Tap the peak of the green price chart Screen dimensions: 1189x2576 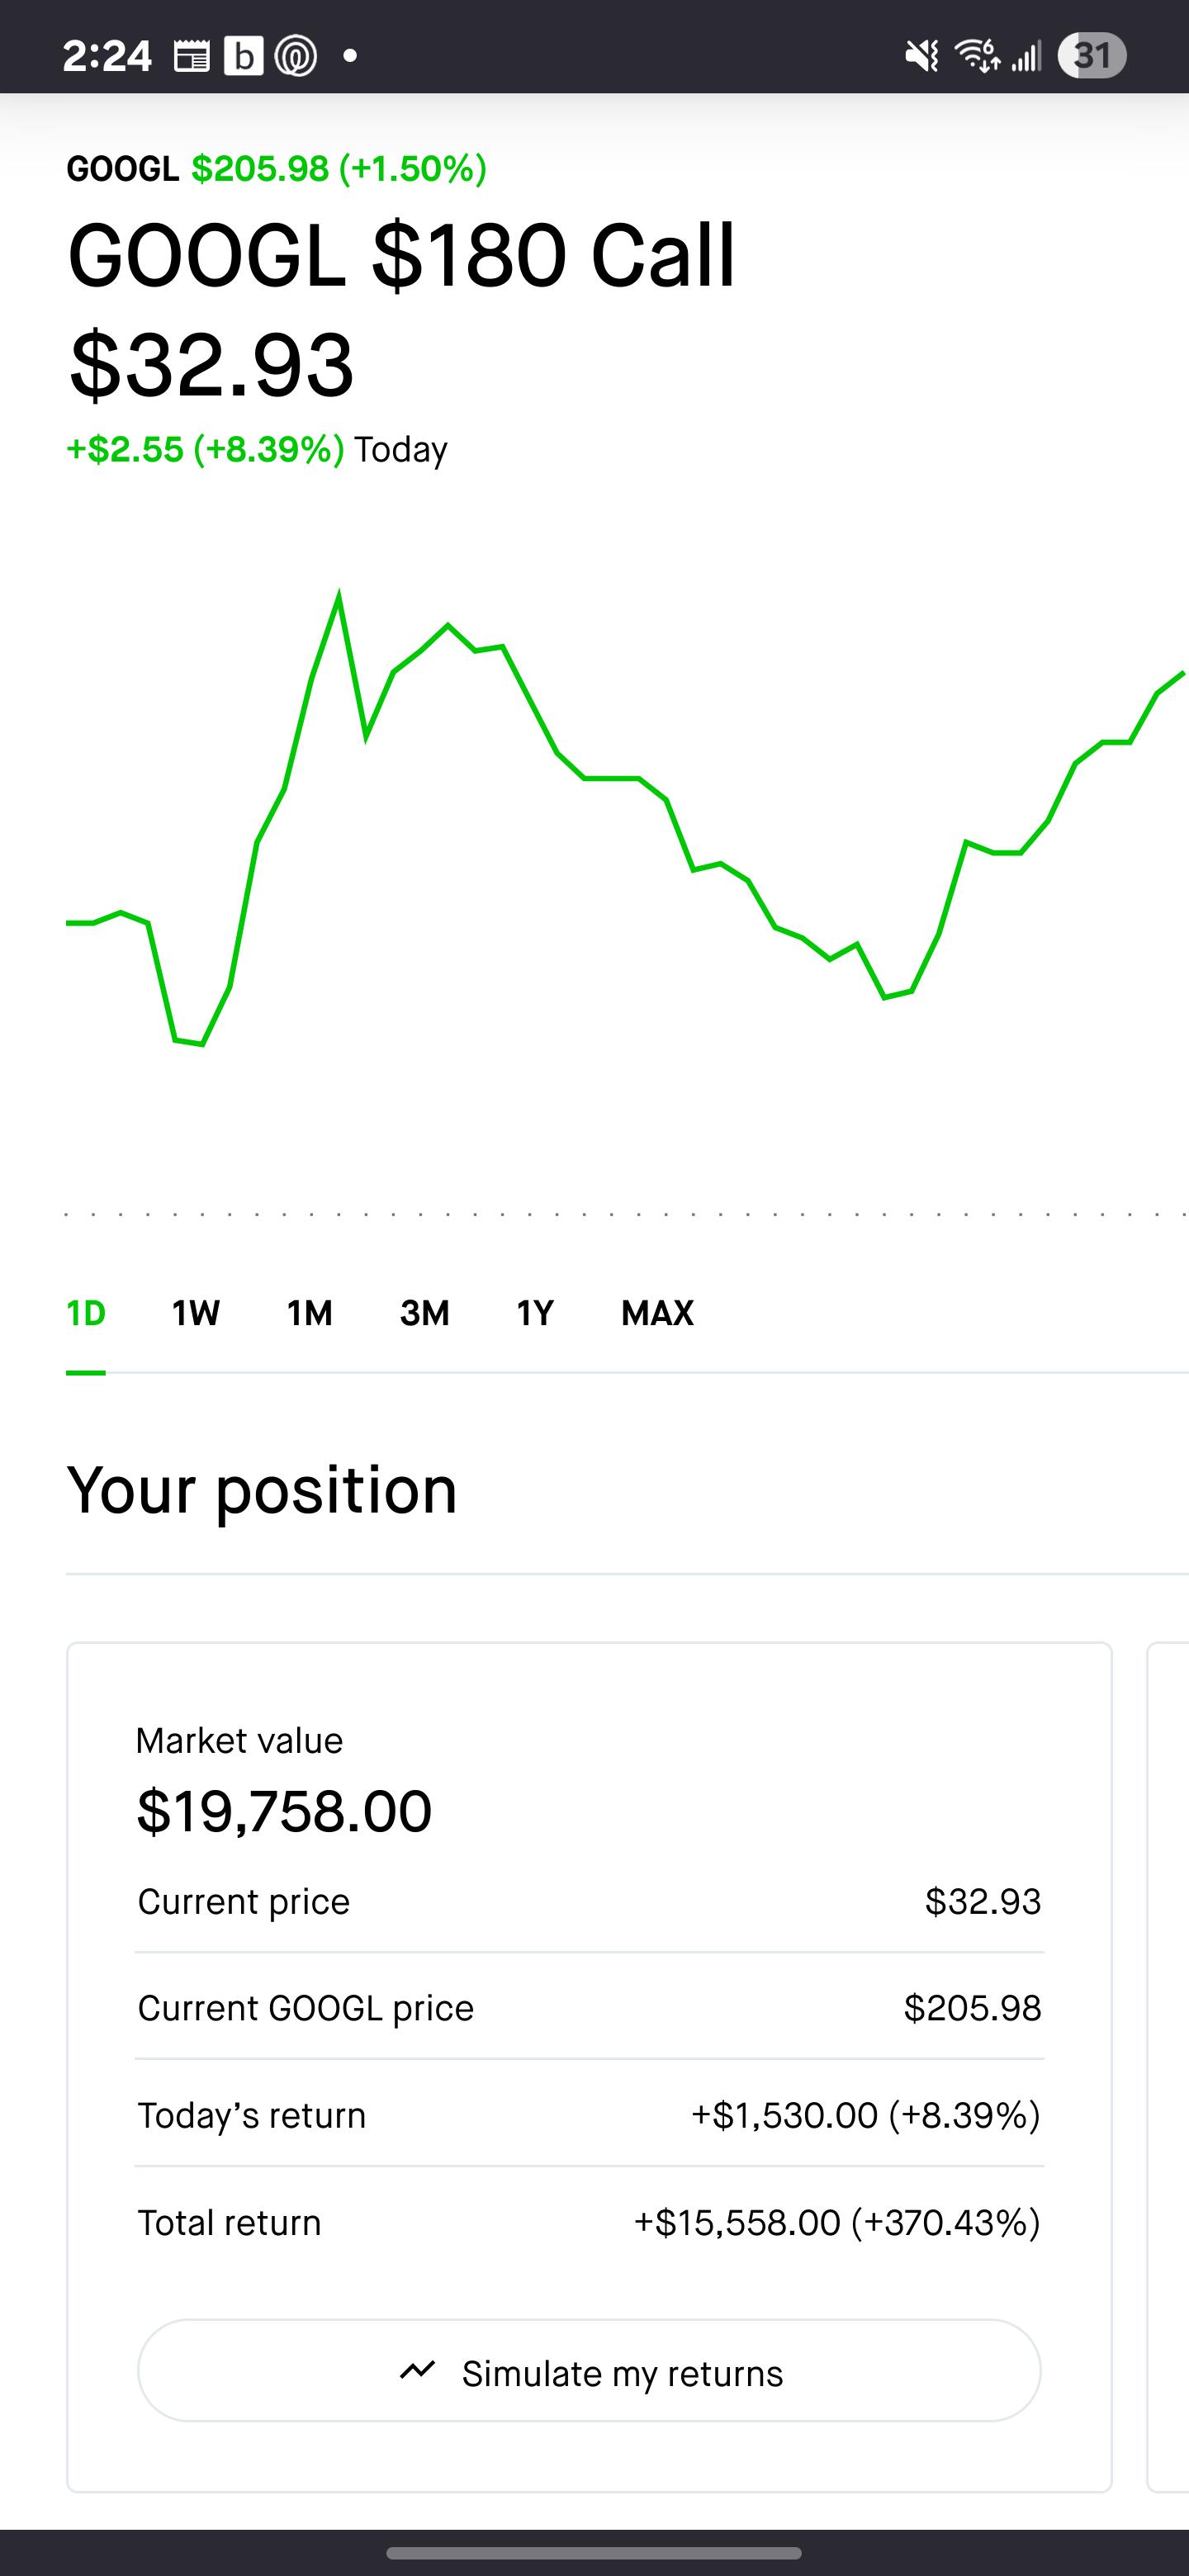click(x=339, y=597)
